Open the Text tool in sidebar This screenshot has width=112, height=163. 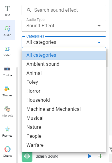[8, 11]
